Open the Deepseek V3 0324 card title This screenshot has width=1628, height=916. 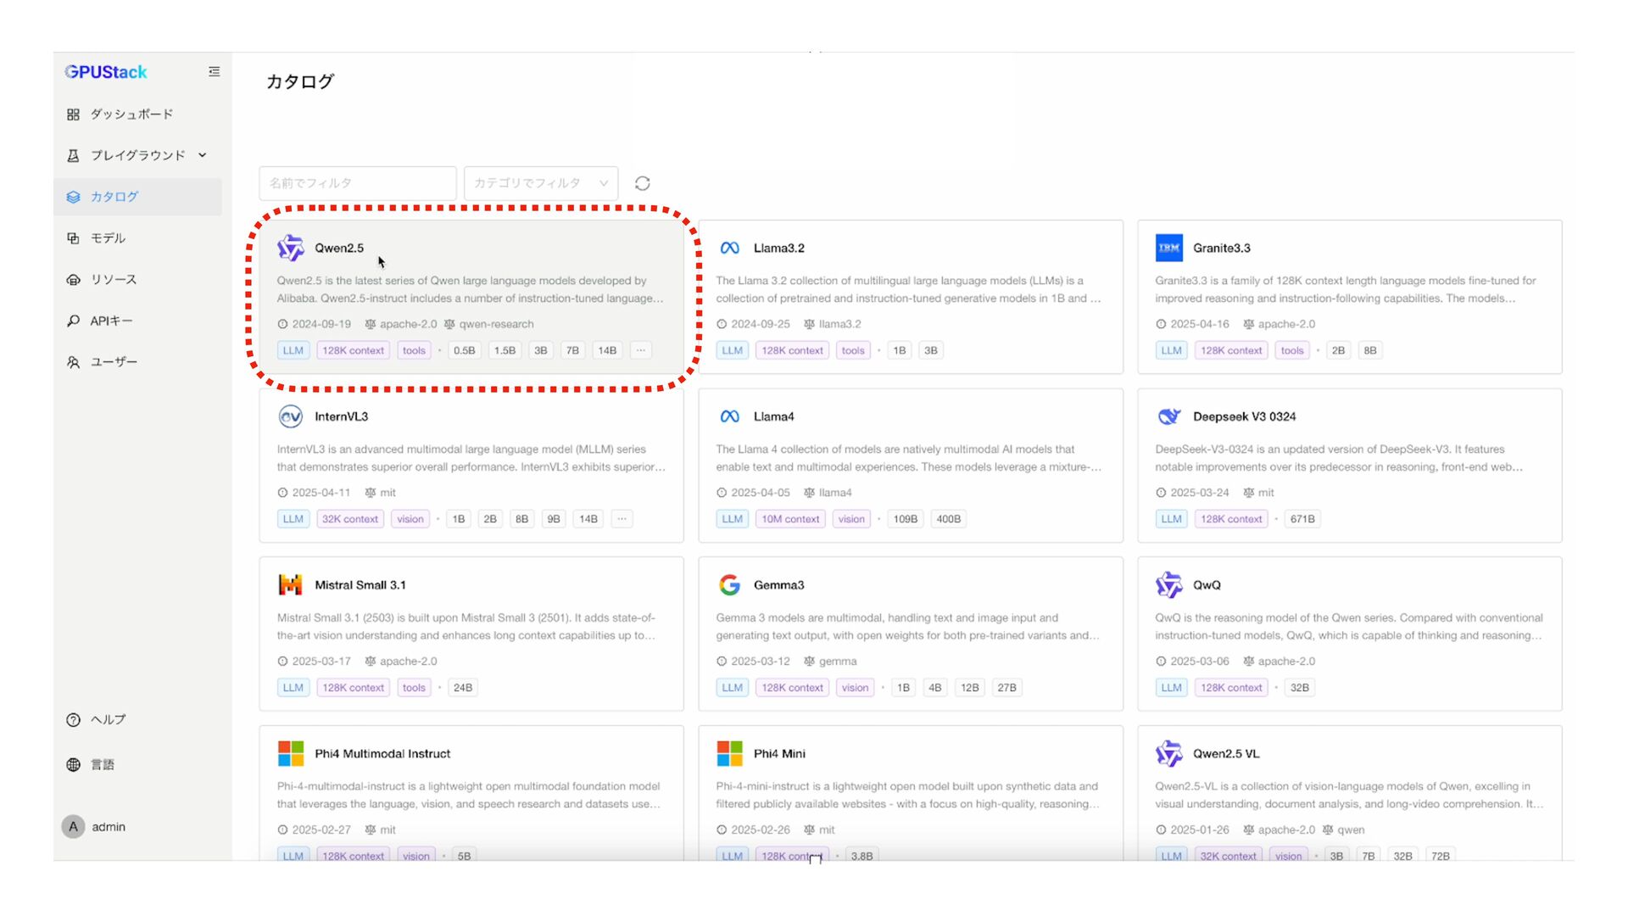pos(1244,416)
